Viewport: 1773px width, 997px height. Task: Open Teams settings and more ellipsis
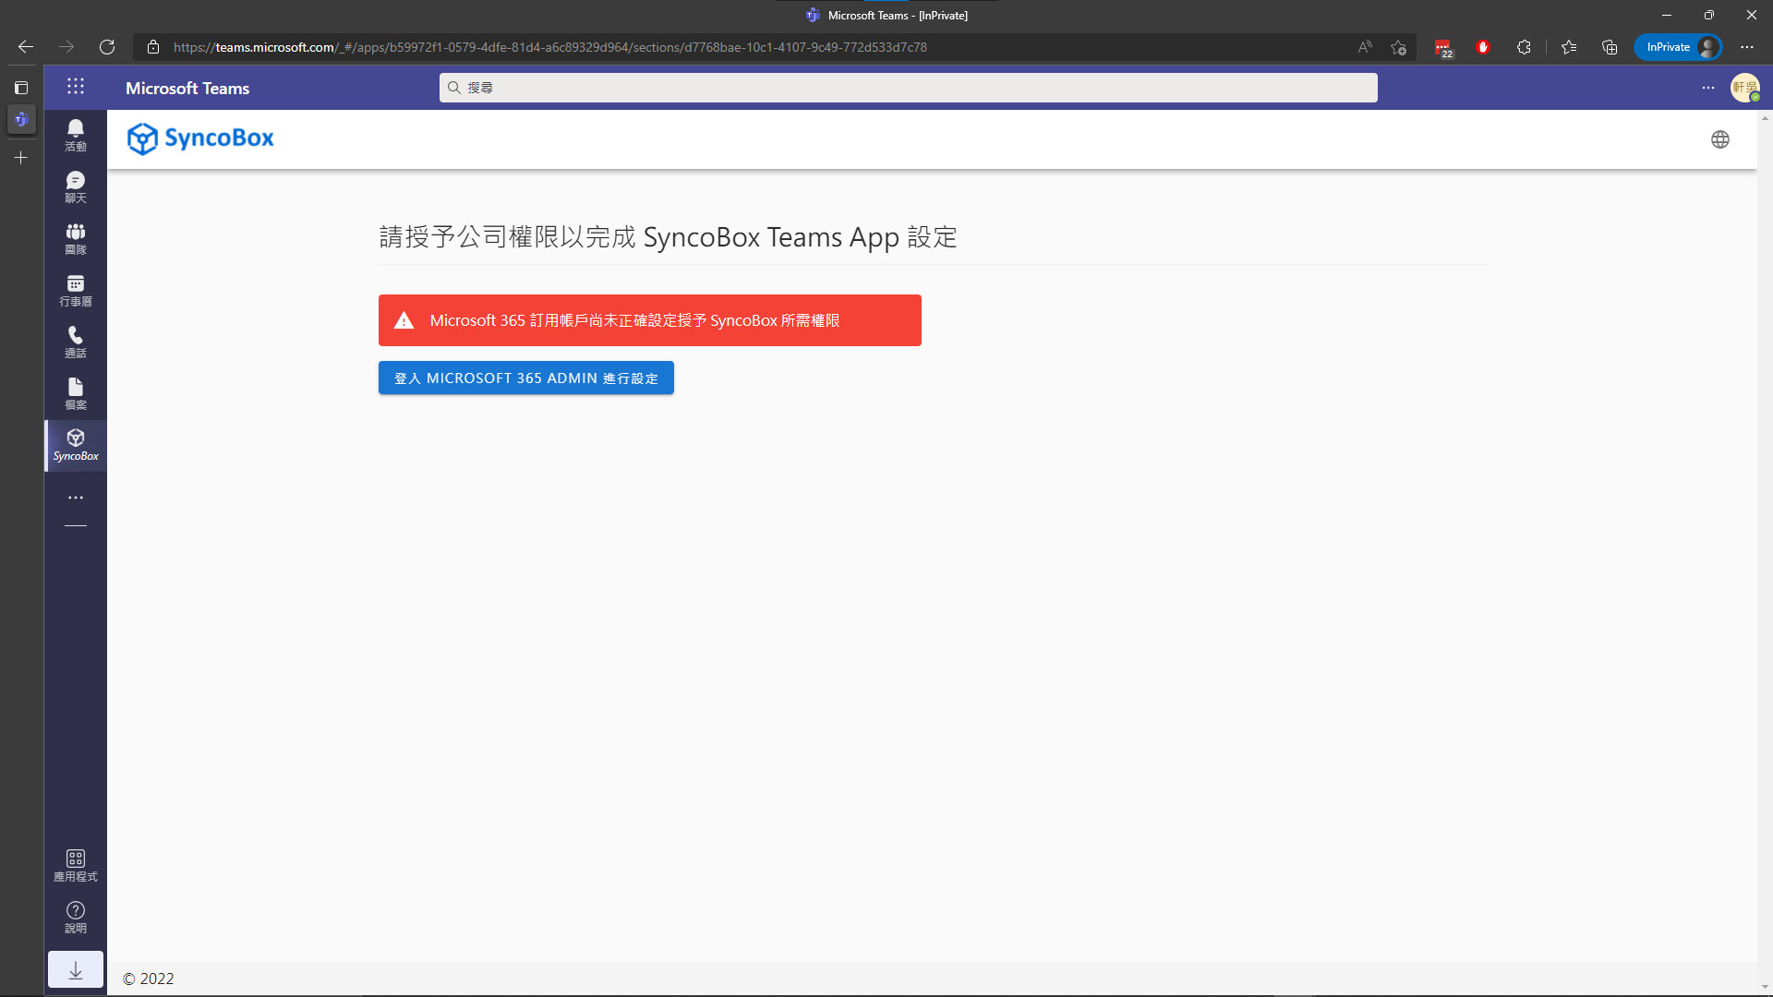click(1707, 88)
